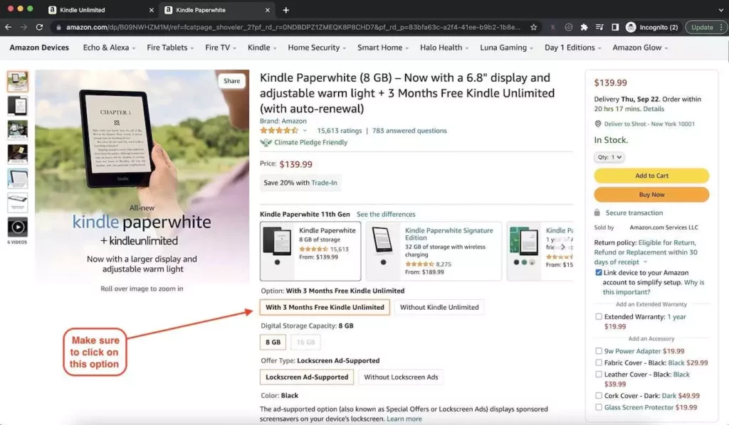Screen dimensions: 729x425
Task: Expand the Echo & Alexa menu
Action: click(x=109, y=48)
